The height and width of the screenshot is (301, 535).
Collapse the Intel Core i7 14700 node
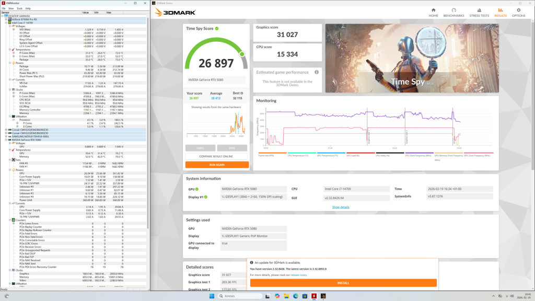pos(6,23)
